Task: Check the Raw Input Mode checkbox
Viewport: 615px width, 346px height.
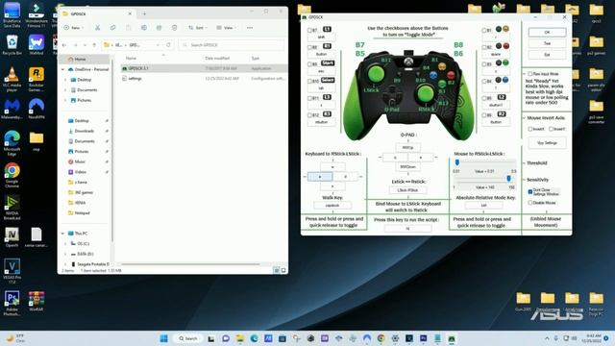Action: click(x=529, y=74)
